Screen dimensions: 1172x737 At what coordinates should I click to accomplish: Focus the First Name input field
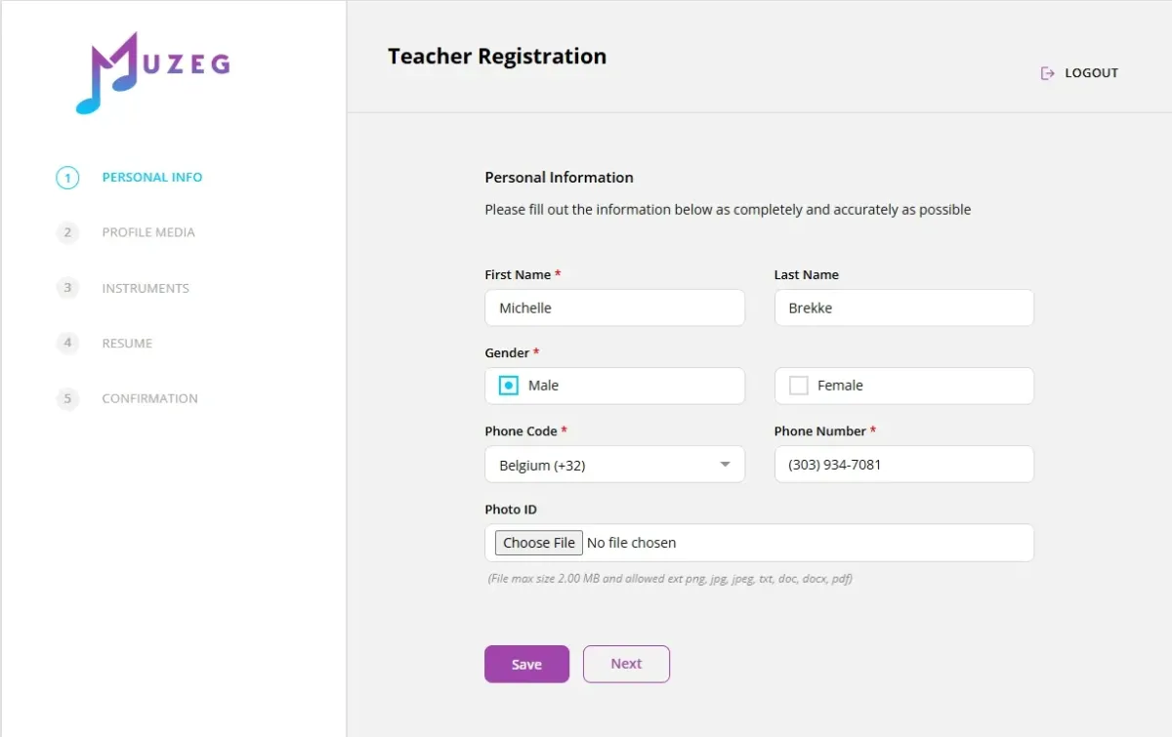tap(614, 307)
